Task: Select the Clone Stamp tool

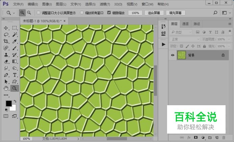Action: pyautogui.click(x=6, y=55)
